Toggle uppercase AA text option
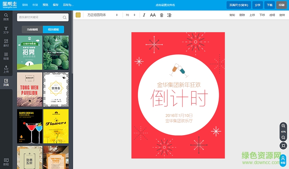The width and height of the screenshot is (289, 169). tap(153, 15)
